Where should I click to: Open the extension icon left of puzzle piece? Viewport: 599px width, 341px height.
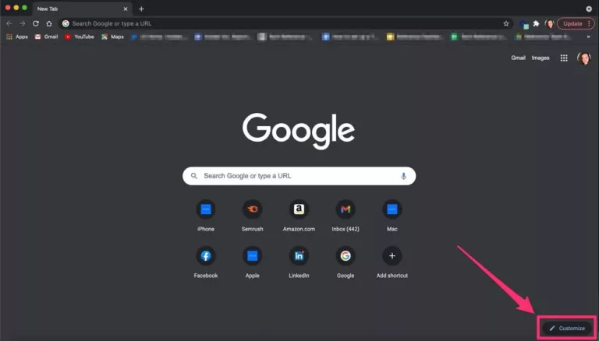524,24
